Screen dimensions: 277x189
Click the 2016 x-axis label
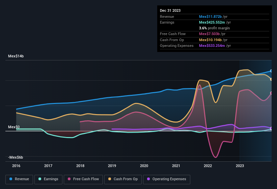[x=16, y=166]
